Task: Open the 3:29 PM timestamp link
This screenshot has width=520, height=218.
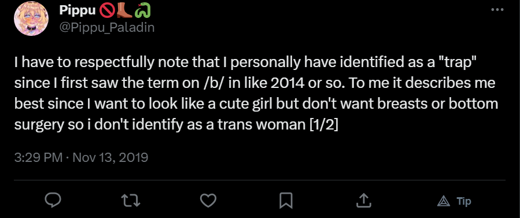Action: click(39, 157)
